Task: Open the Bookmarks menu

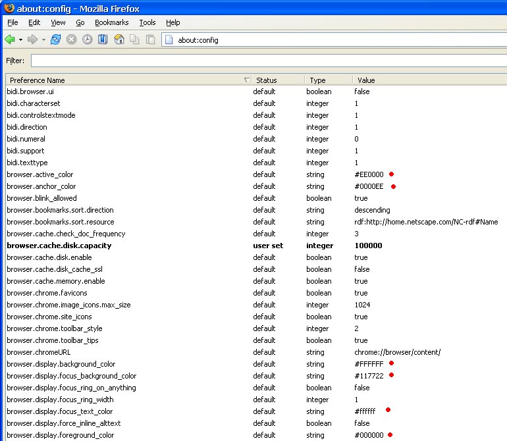Action: coord(111,22)
